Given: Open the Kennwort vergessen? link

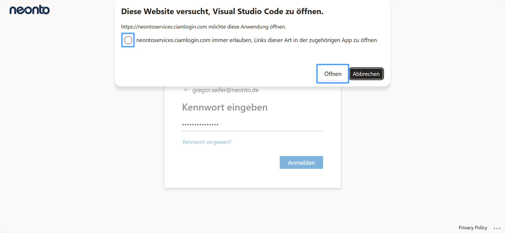Looking at the screenshot, I should (x=207, y=142).
